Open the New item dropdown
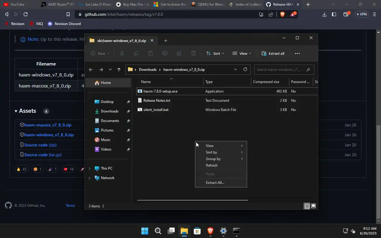 pos(100,54)
